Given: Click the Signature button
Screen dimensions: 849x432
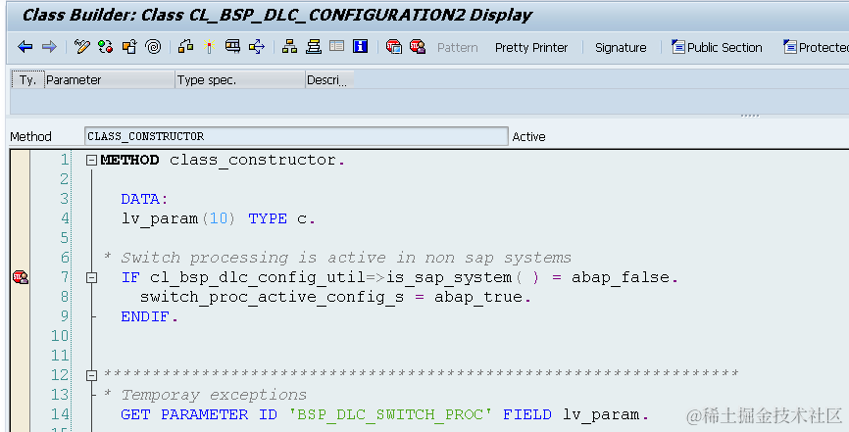Looking at the screenshot, I should click(x=621, y=48).
